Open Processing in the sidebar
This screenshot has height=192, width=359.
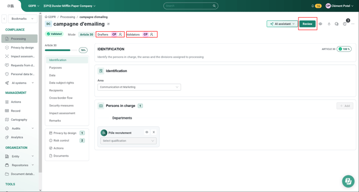tap(19, 39)
